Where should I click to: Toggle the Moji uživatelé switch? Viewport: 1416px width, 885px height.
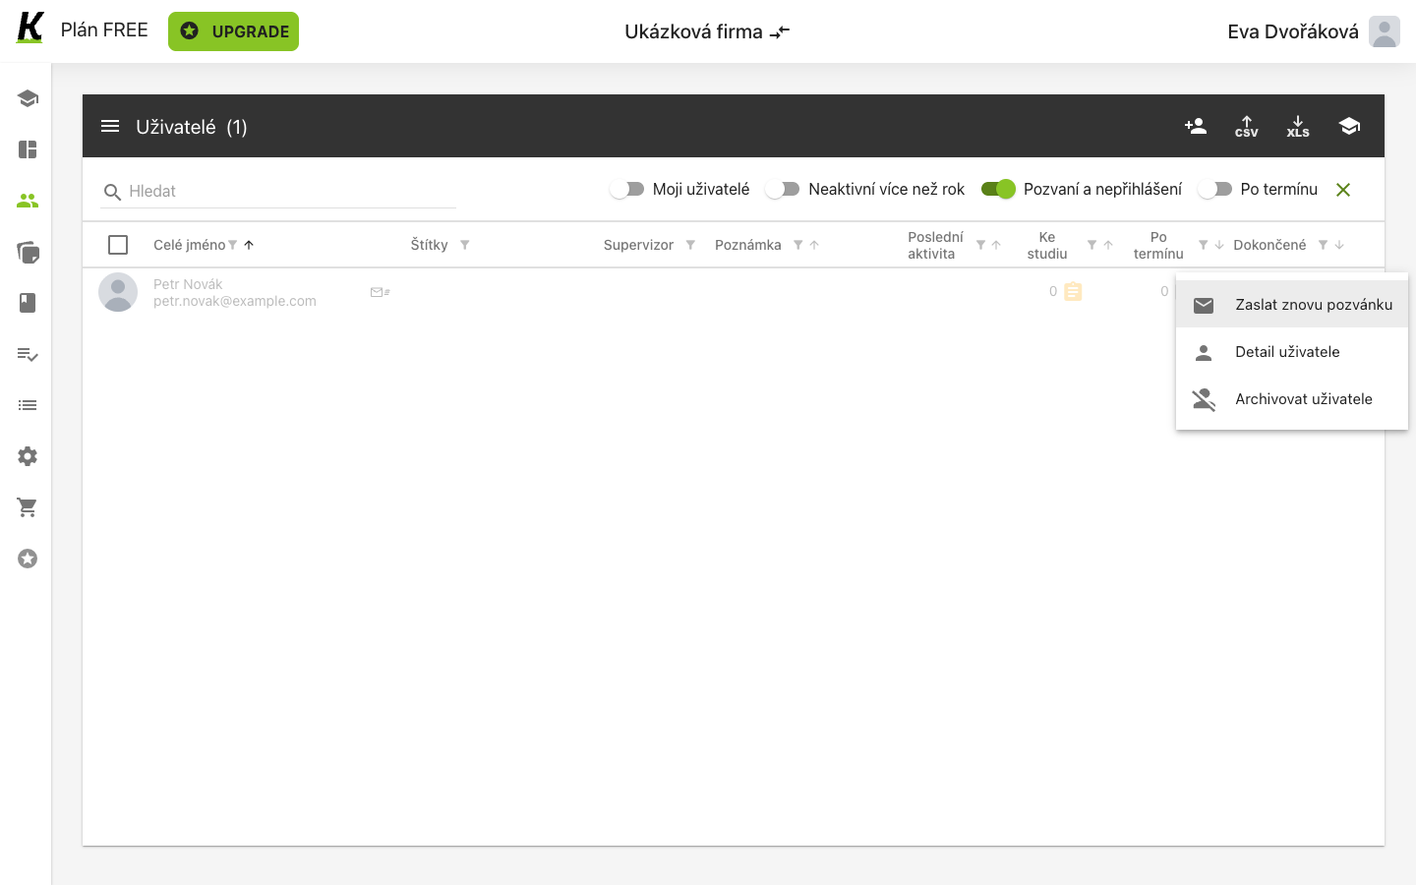click(x=626, y=189)
